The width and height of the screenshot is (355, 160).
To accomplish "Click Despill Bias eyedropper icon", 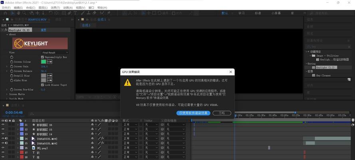I will pos(50,76).
